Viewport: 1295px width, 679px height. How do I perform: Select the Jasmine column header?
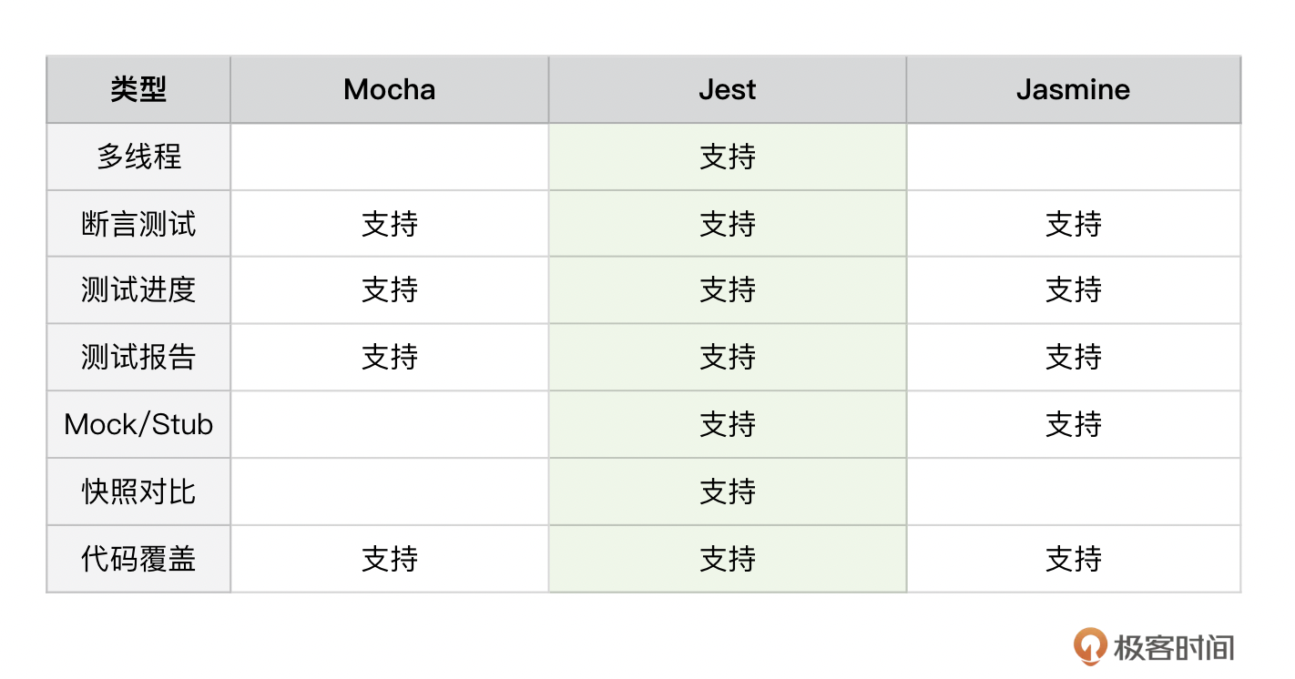(1073, 89)
